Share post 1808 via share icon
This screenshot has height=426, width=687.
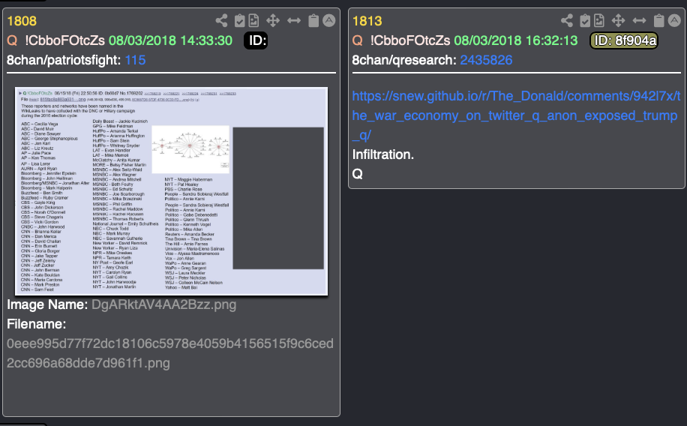click(x=221, y=20)
